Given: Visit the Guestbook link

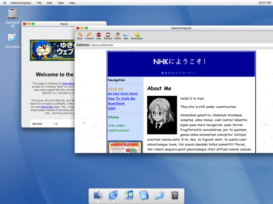Looking at the screenshot, I should coord(116,103).
